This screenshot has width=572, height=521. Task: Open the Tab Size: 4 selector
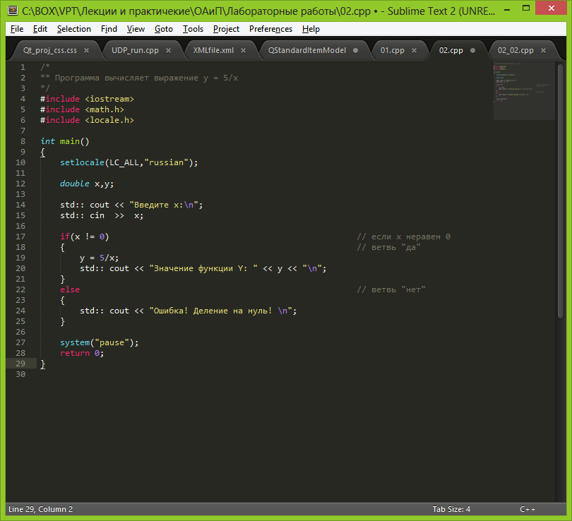(451, 509)
